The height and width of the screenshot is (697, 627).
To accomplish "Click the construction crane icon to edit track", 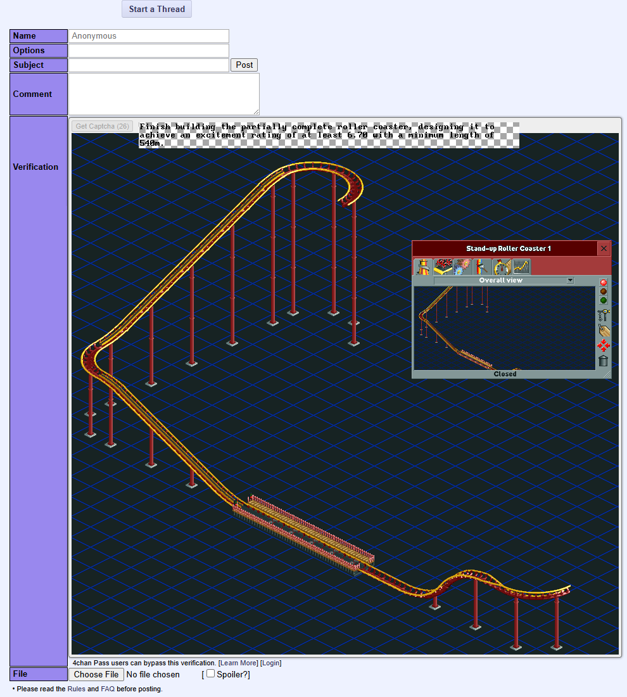I will (604, 315).
